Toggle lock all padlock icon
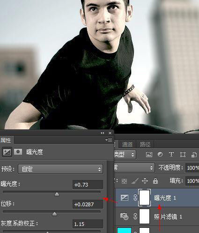199x233 pixels. [155, 181]
